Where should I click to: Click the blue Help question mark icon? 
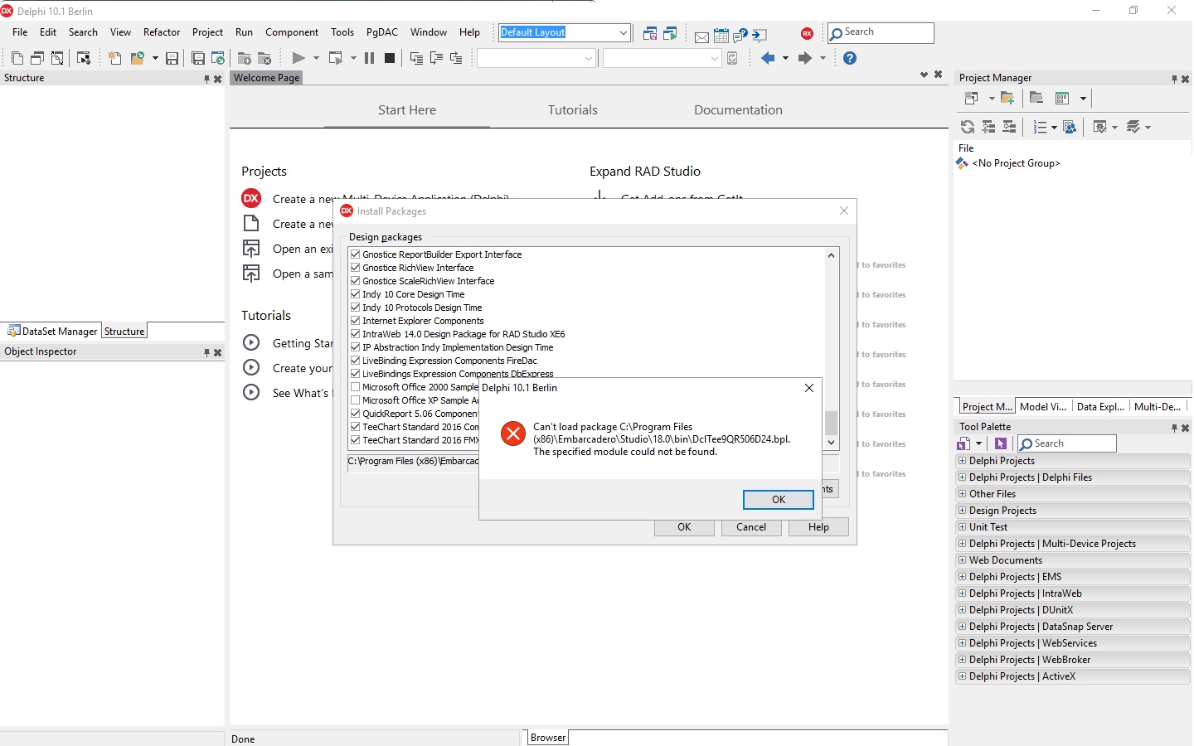coord(850,58)
